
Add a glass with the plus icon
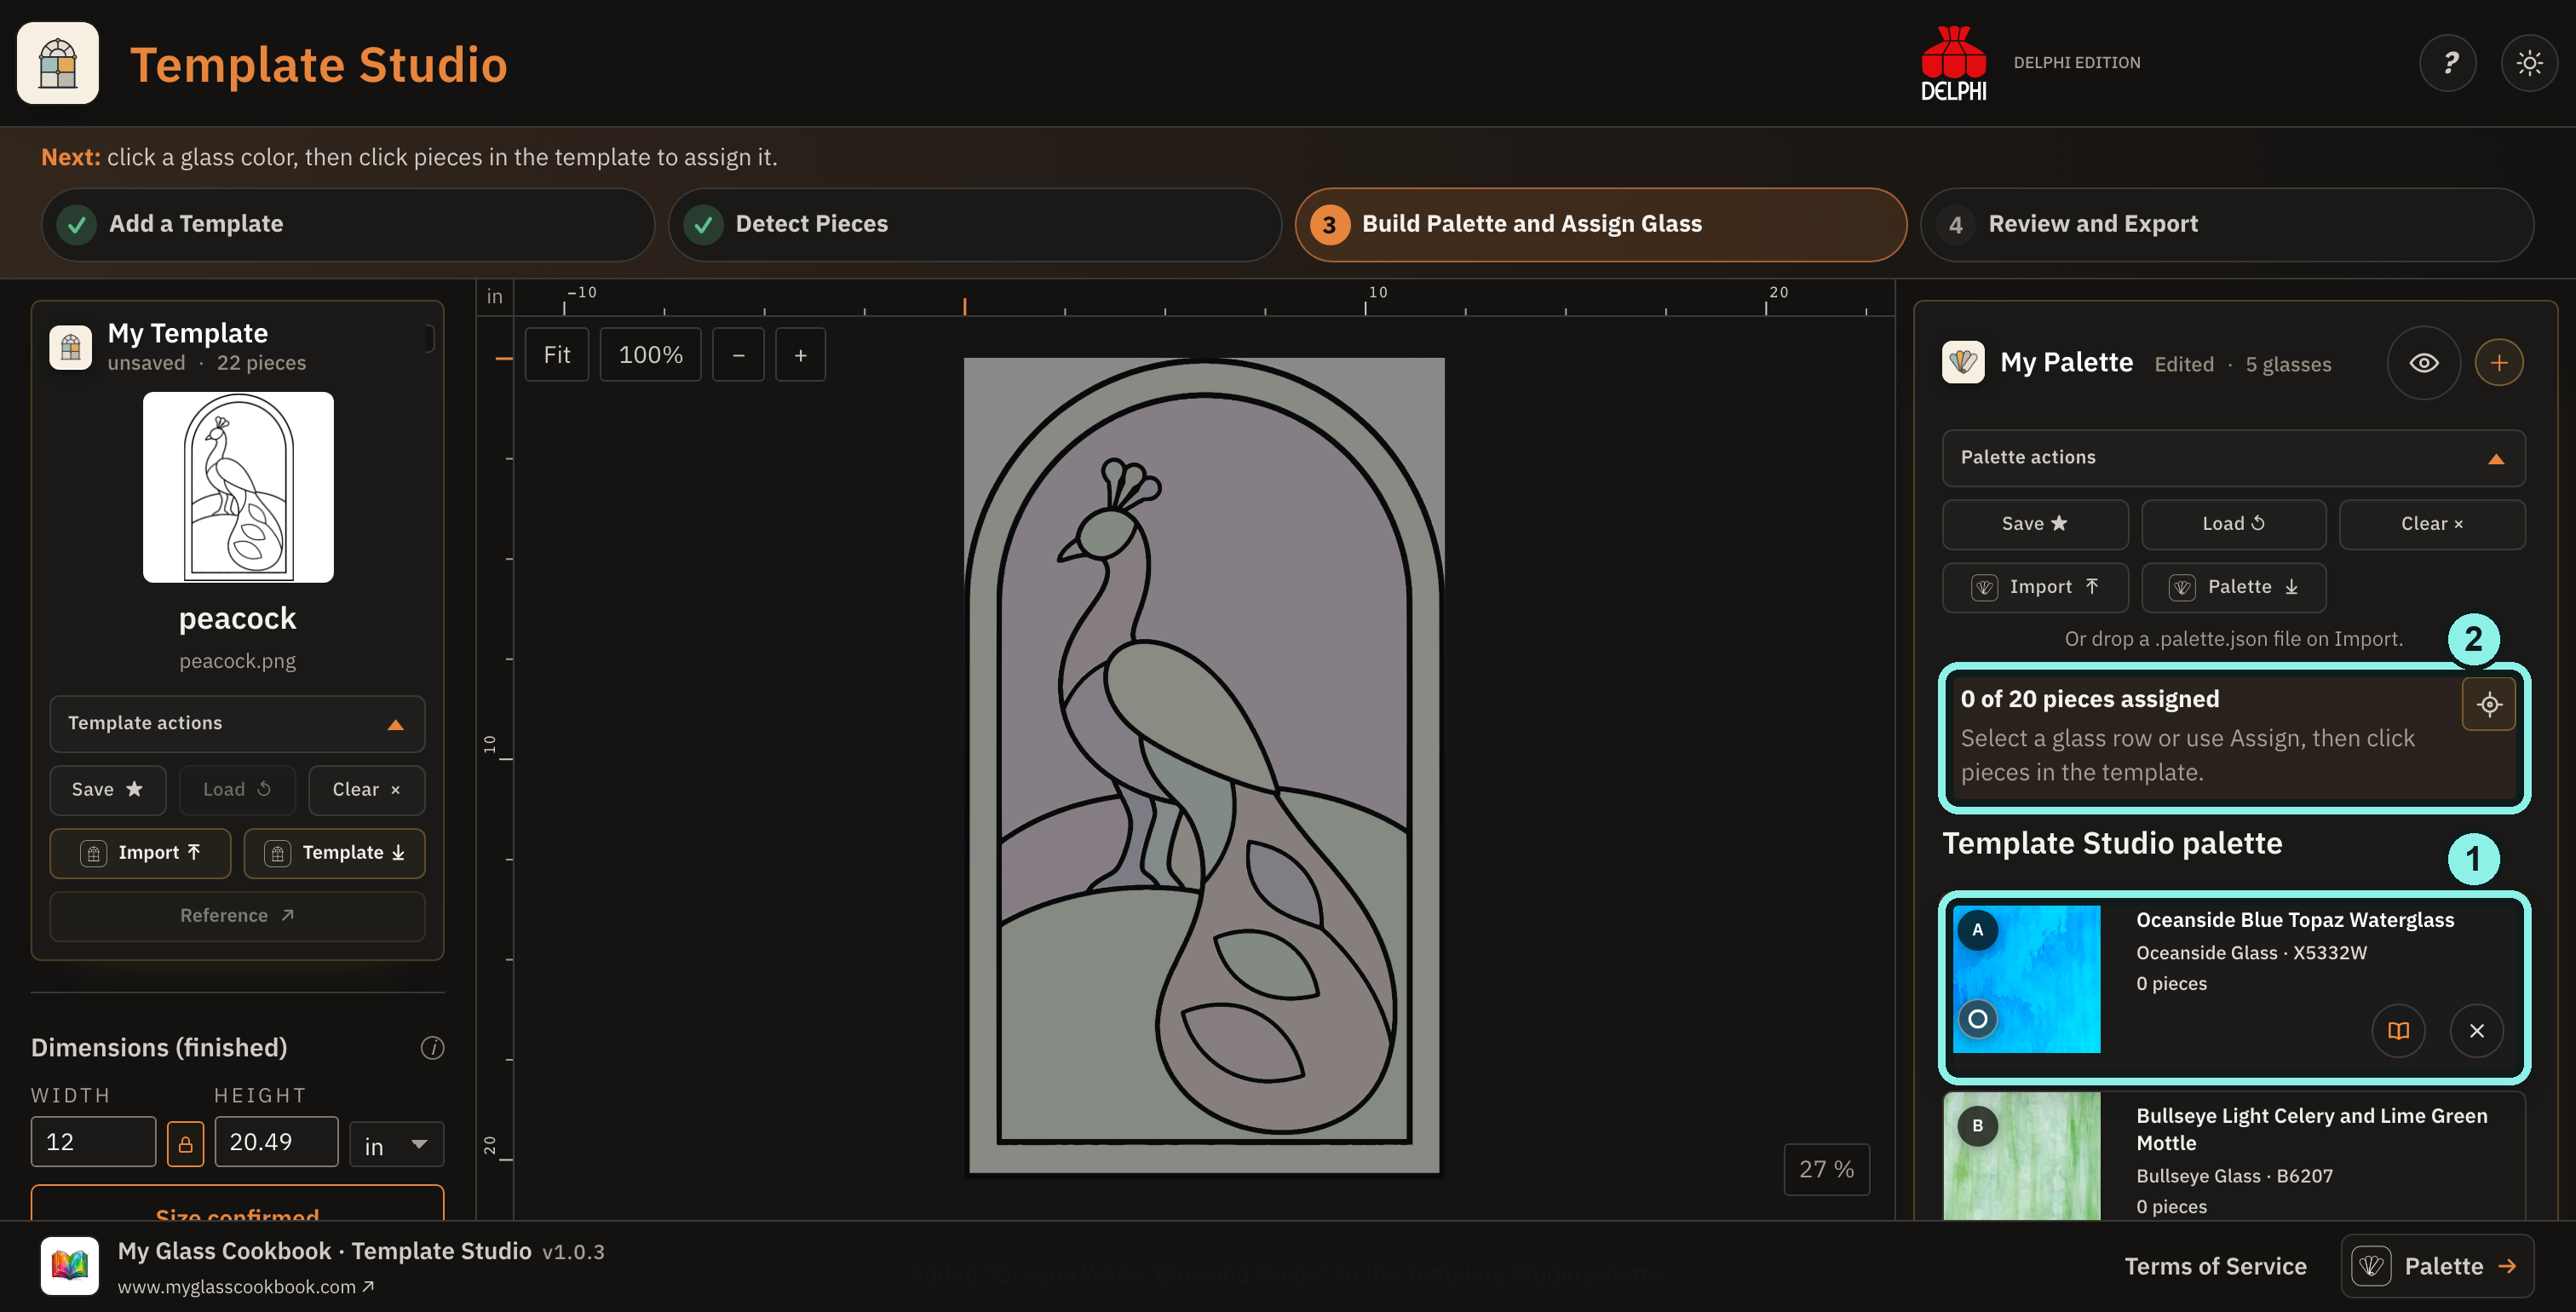pos(2498,363)
